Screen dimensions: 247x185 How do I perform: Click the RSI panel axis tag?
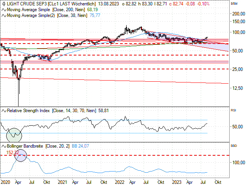tap(233, 111)
